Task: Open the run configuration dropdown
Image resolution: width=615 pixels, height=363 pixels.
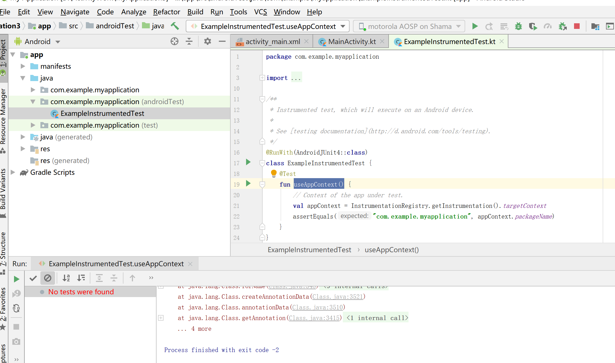Action: click(x=268, y=26)
